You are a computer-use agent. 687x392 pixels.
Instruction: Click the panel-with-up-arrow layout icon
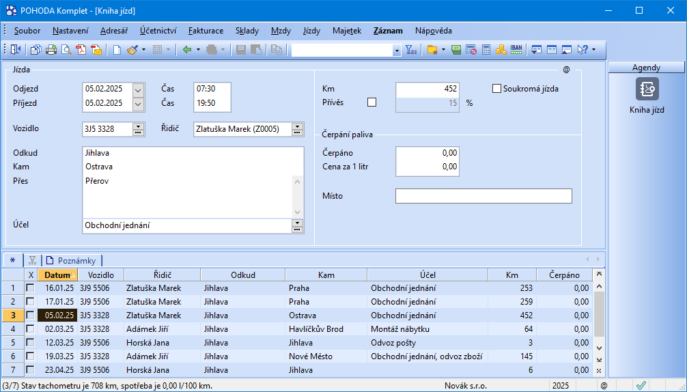pyautogui.click(x=567, y=50)
